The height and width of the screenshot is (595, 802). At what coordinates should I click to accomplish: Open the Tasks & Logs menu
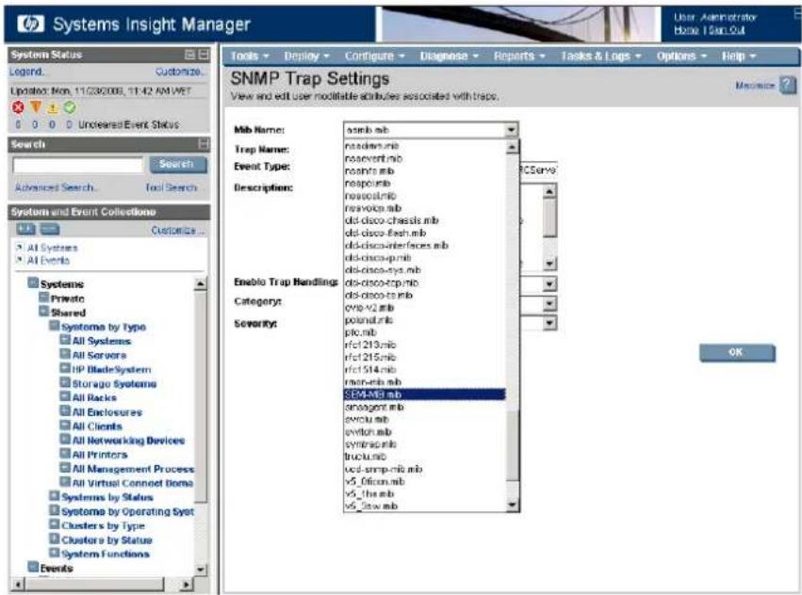coord(600,56)
